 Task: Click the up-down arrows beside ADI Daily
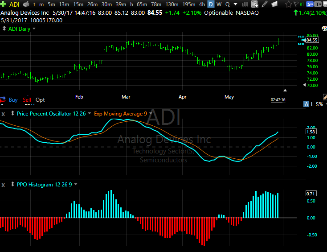click(4, 29)
